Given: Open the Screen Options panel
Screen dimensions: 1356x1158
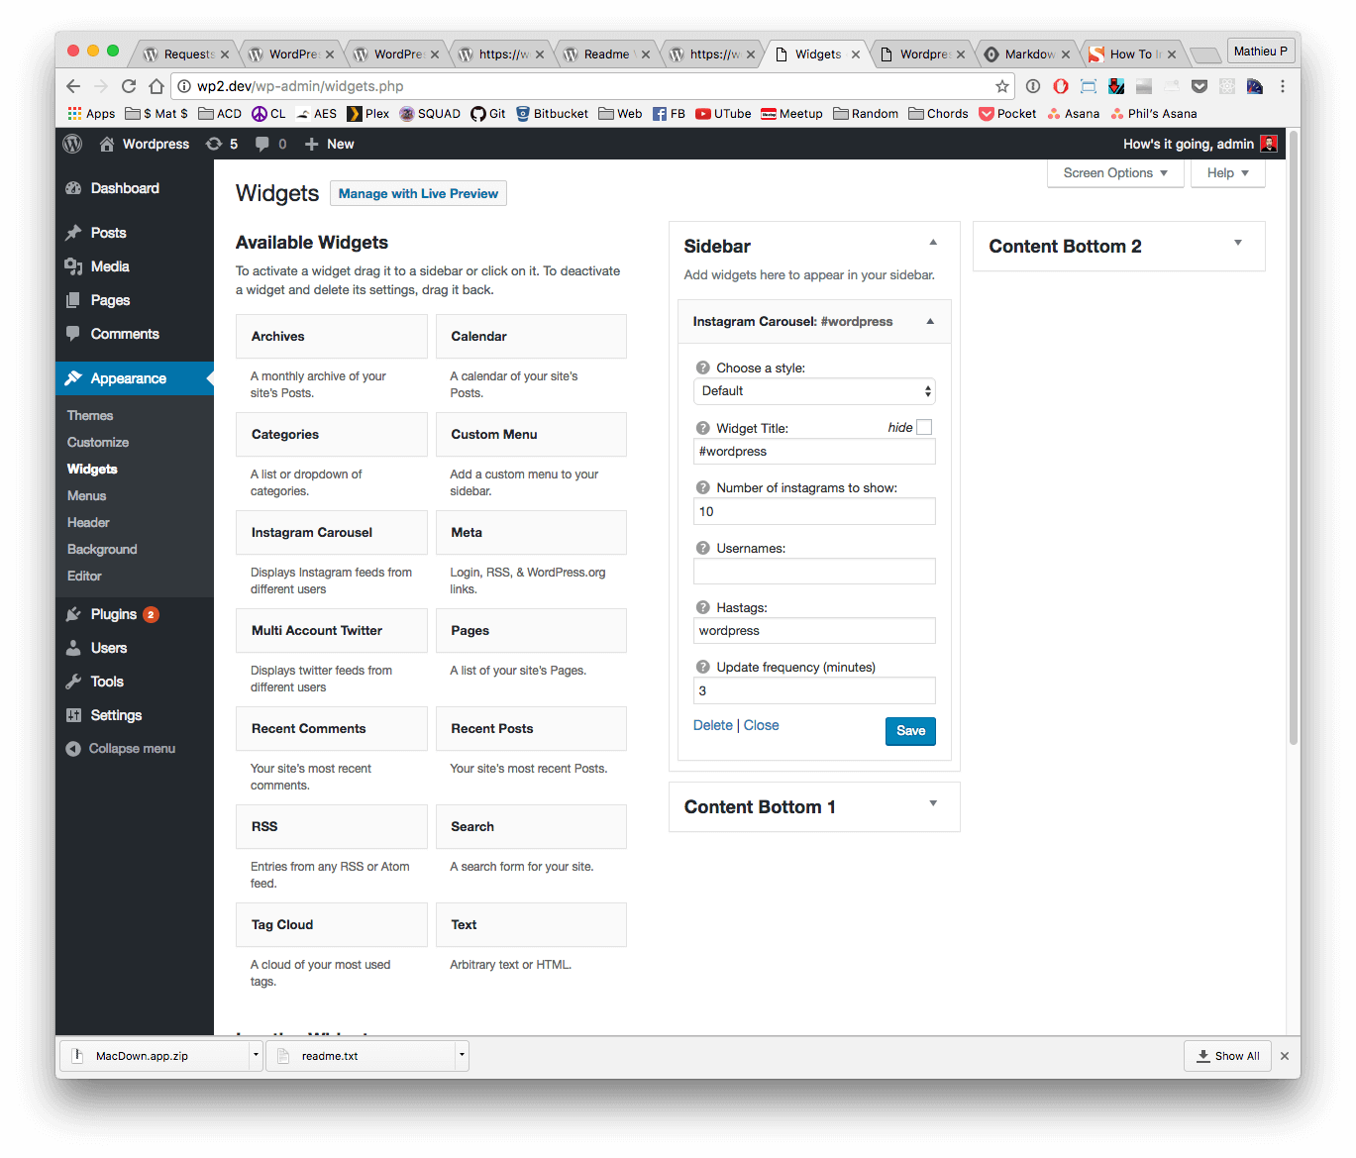Looking at the screenshot, I should pyautogui.click(x=1115, y=173).
